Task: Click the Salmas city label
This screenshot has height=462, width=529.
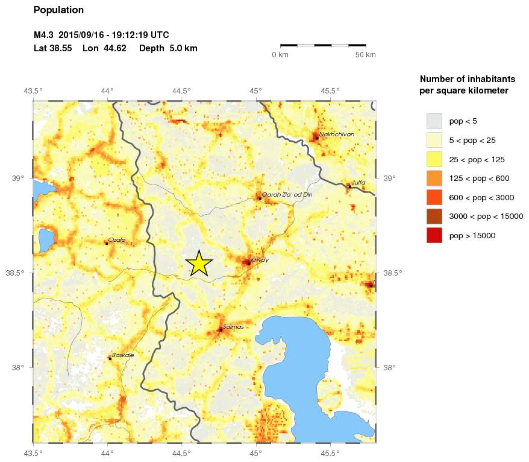Action: tap(233, 326)
